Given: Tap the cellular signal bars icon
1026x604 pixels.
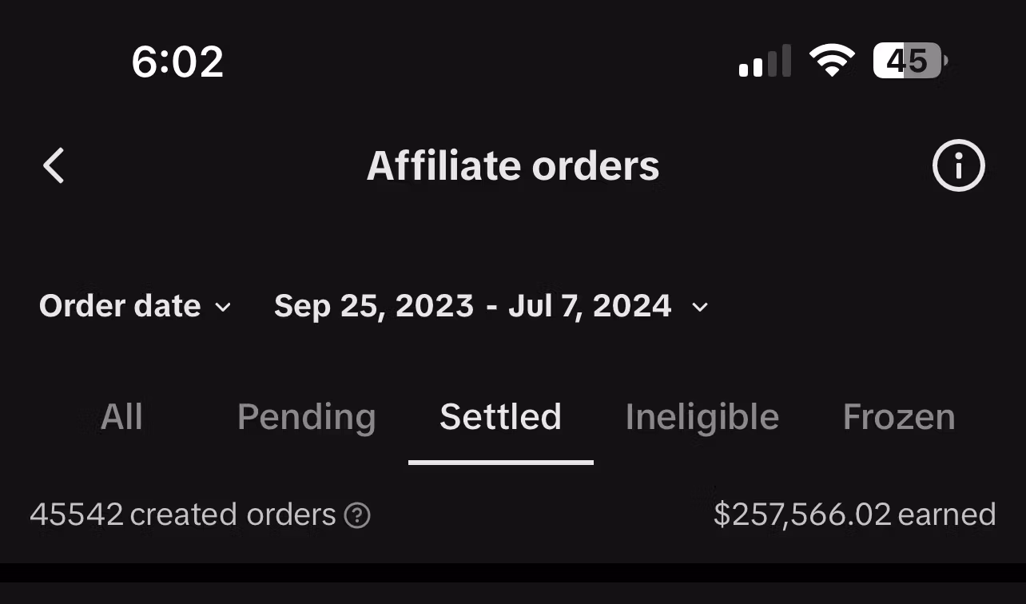Looking at the screenshot, I should point(765,62).
